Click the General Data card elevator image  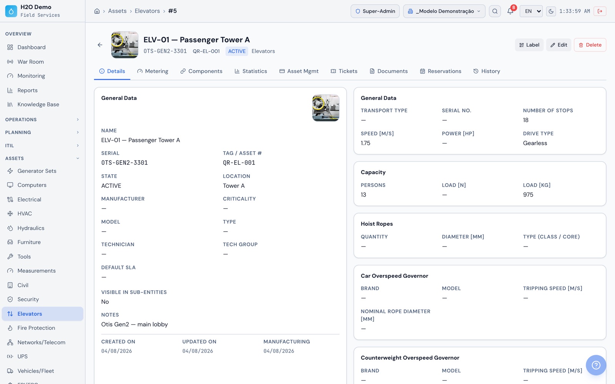(326, 108)
